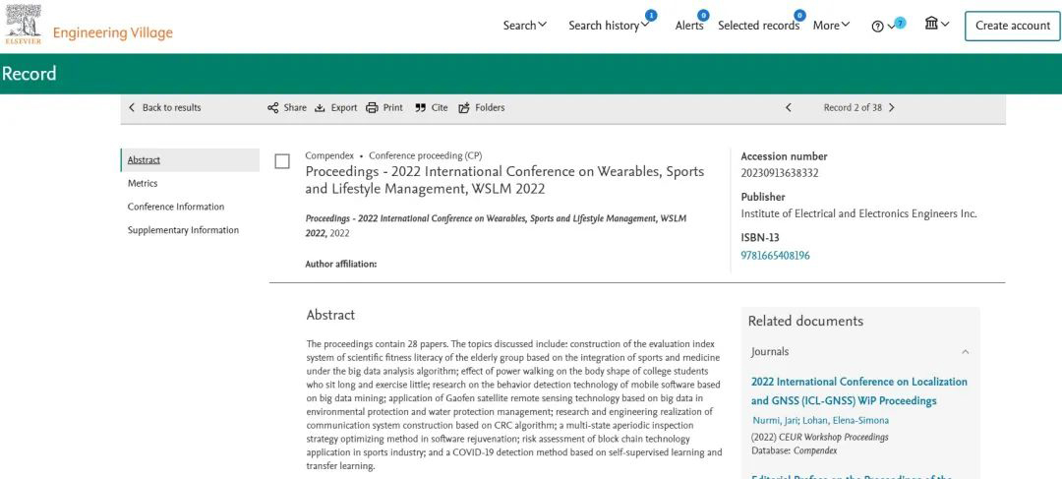Open author link Nurmi, Jari
This screenshot has height=479, width=1062.
(x=776, y=421)
